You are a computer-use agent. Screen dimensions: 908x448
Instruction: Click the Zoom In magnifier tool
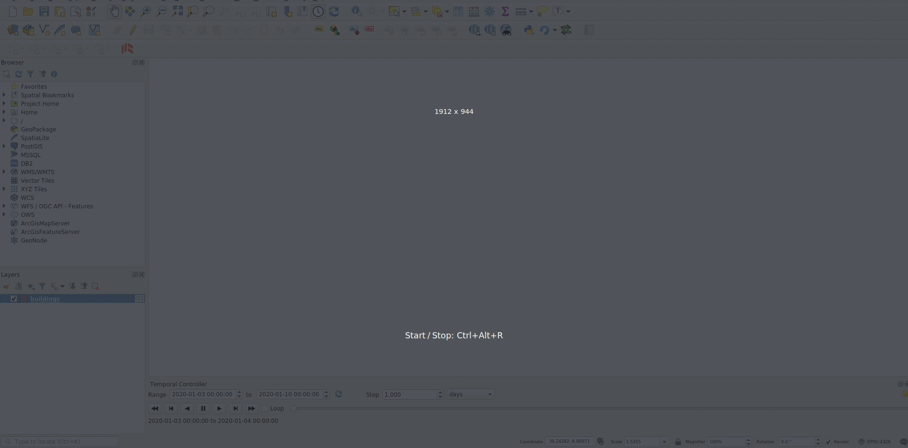pyautogui.click(x=146, y=11)
